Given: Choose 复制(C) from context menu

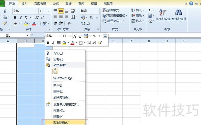Looking at the screenshot, I should pyautogui.click(x=65, y=59).
